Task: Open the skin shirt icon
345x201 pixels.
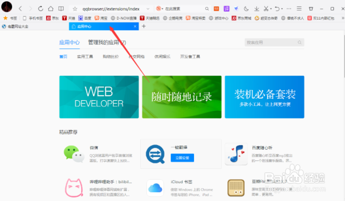Action: pos(311,8)
